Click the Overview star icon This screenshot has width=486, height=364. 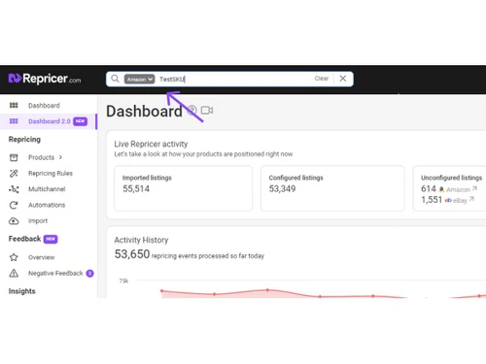tap(14, 257)
